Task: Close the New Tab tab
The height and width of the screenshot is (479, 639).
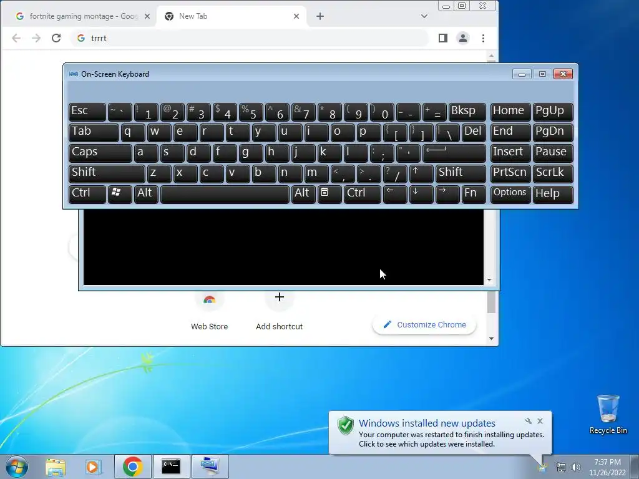Action: coord(296,16)
